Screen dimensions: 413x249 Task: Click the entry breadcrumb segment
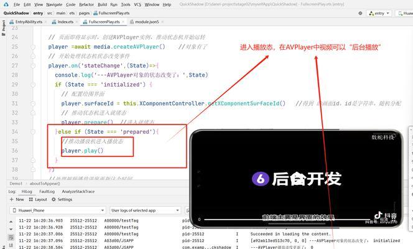click(x=38, y=13)
